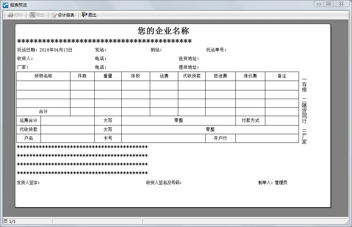This screenshot has width=352, height=227.
Task: Click the 代收货款 column header
Action: point(192,76)
